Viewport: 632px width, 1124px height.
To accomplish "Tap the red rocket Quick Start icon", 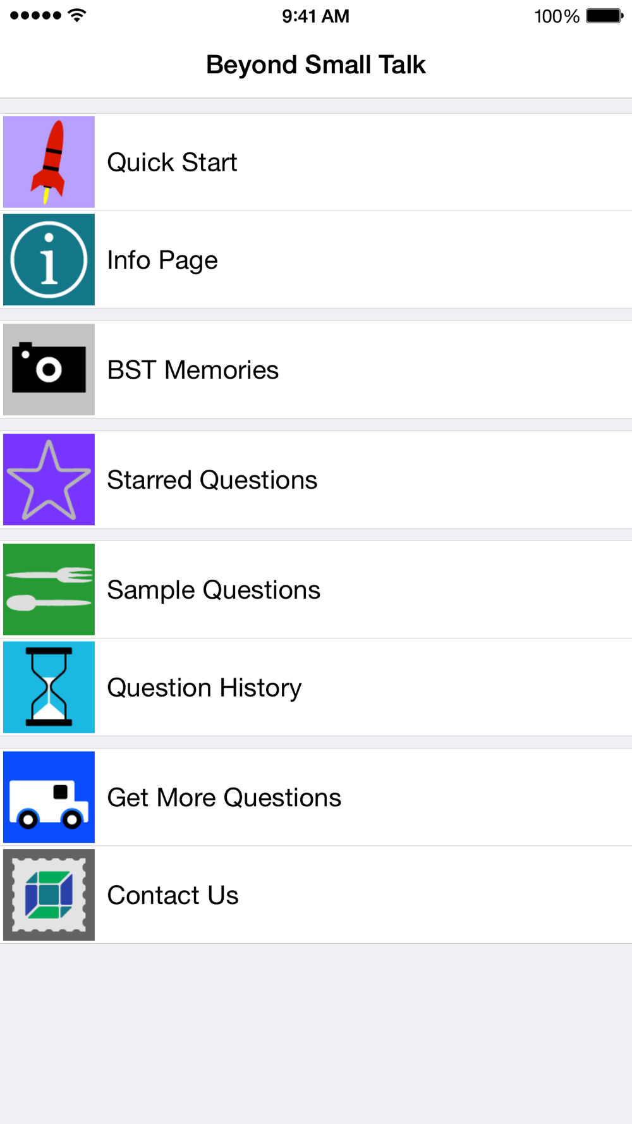I will (49, 162).
